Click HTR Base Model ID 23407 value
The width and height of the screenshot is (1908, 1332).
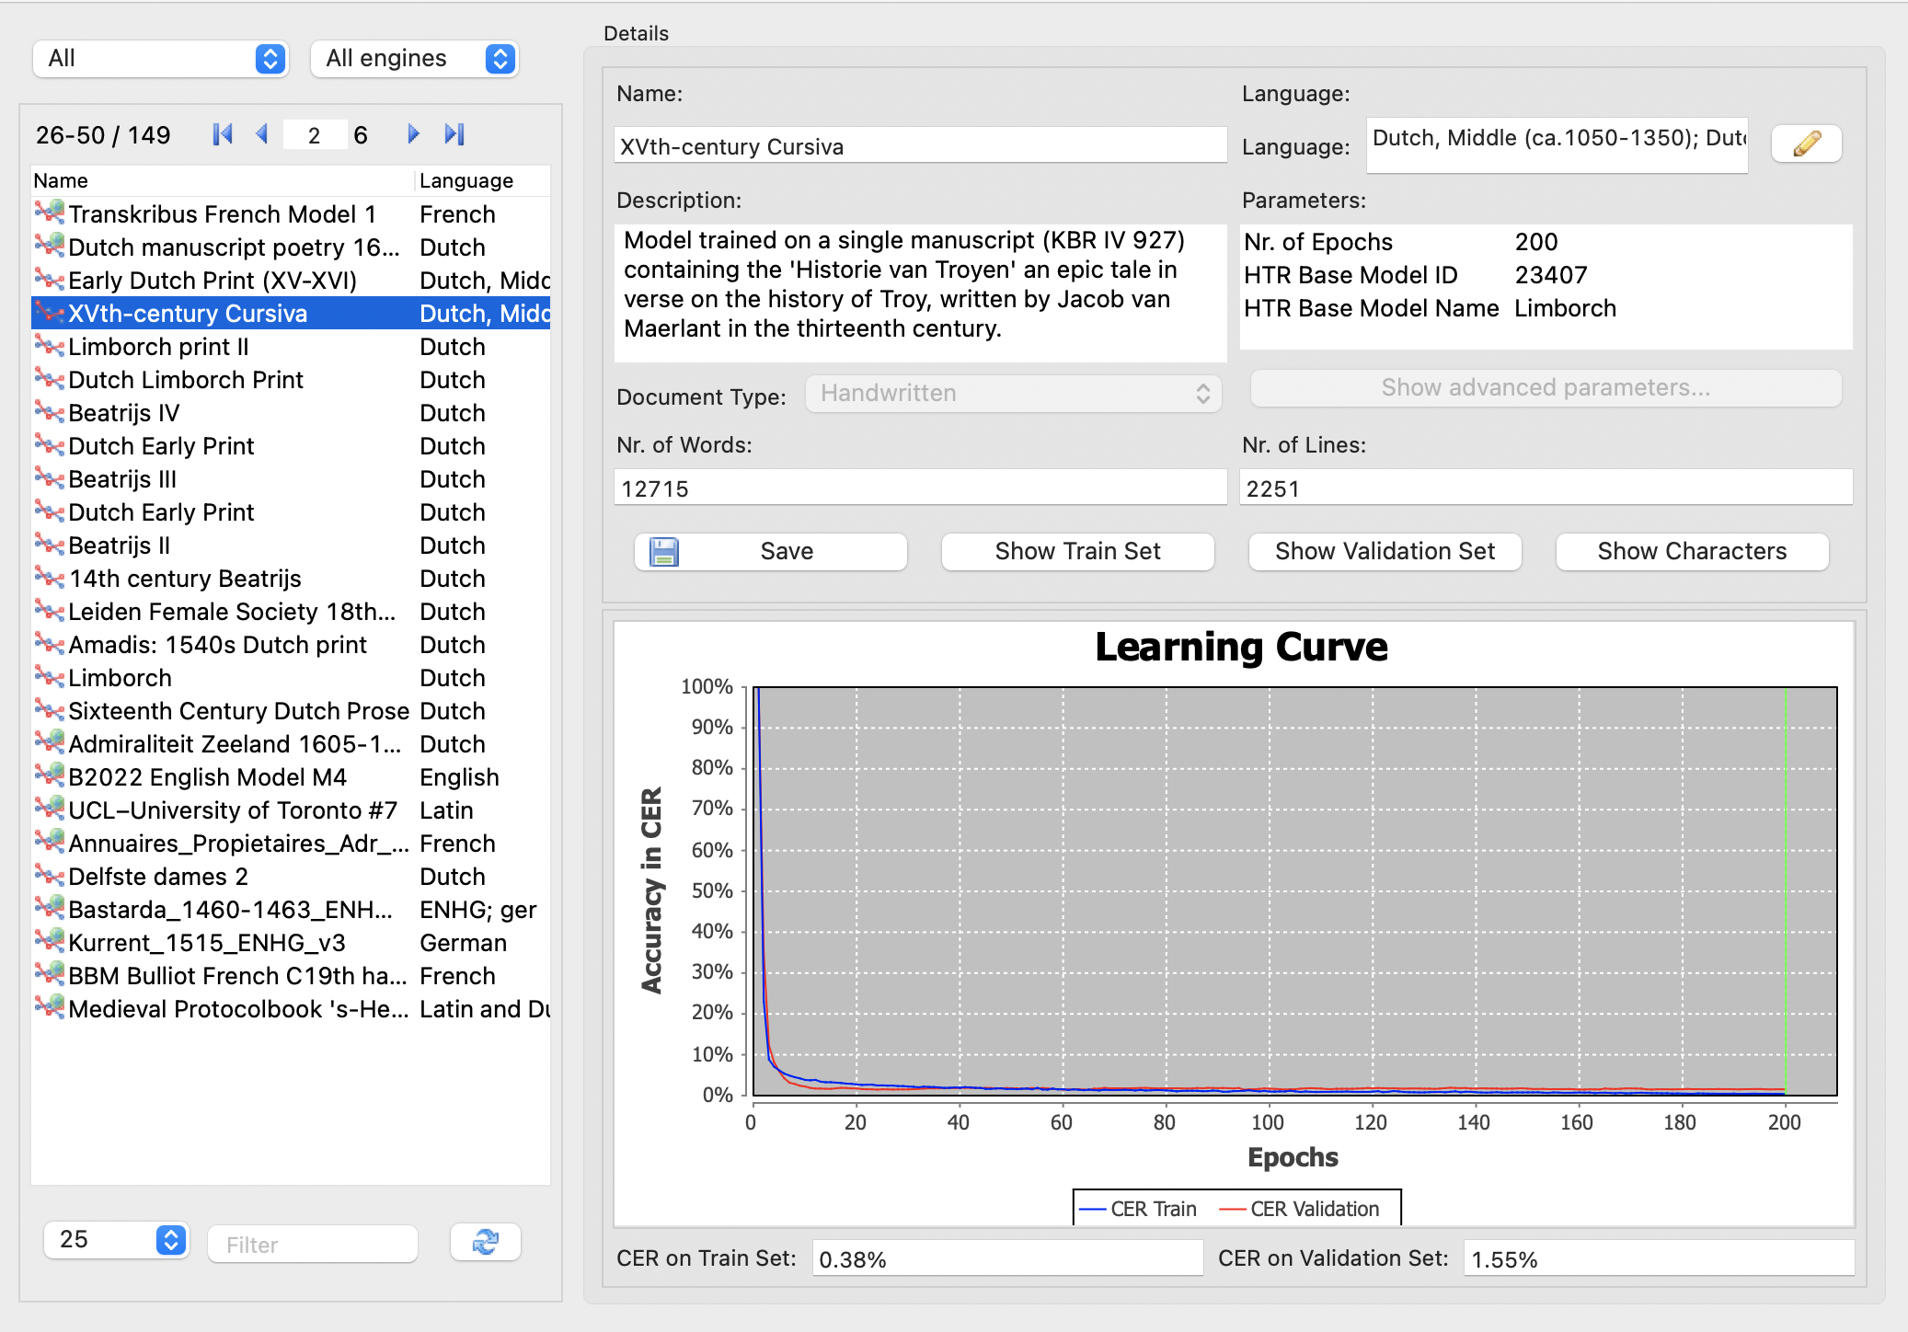coord(1551,275)
